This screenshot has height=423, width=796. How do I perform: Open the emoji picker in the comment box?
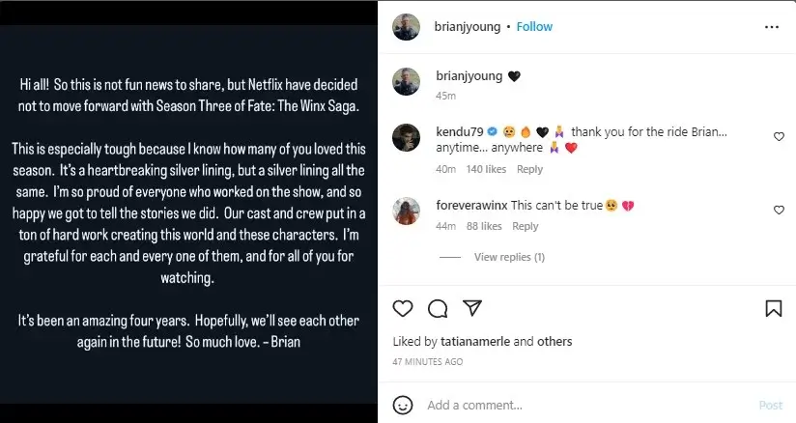pyautogui.click(x=405, y=405)
